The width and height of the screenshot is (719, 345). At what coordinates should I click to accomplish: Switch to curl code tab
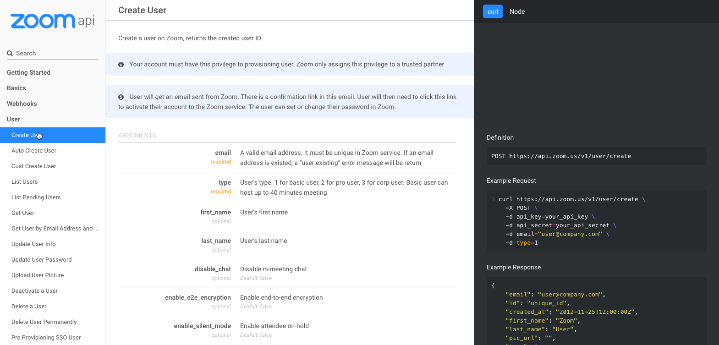tap(493, 11)
